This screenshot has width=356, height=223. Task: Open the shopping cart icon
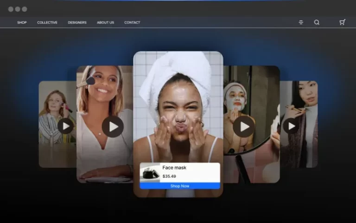(x=343, y=22)
